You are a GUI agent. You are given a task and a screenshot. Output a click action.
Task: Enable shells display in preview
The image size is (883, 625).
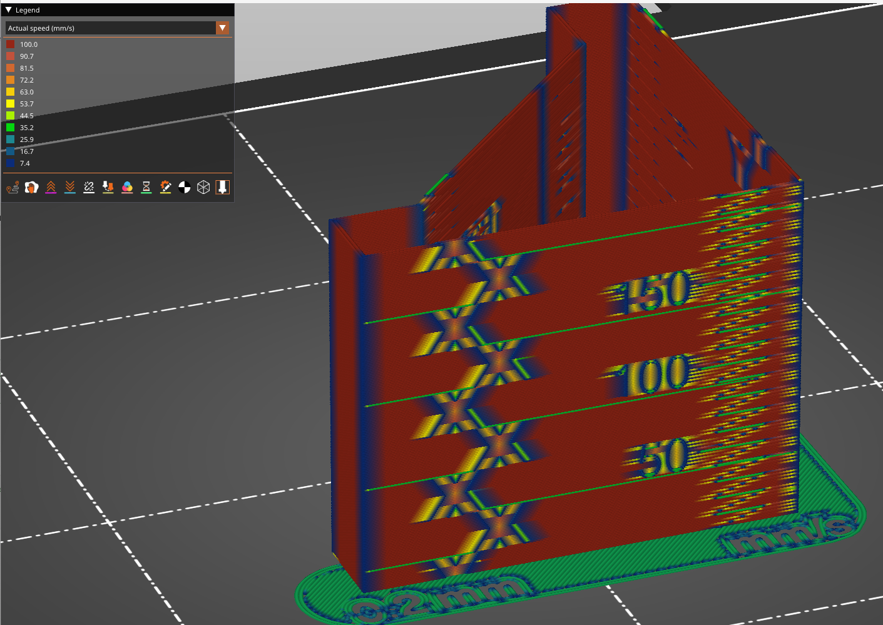(x=203, y=186)
